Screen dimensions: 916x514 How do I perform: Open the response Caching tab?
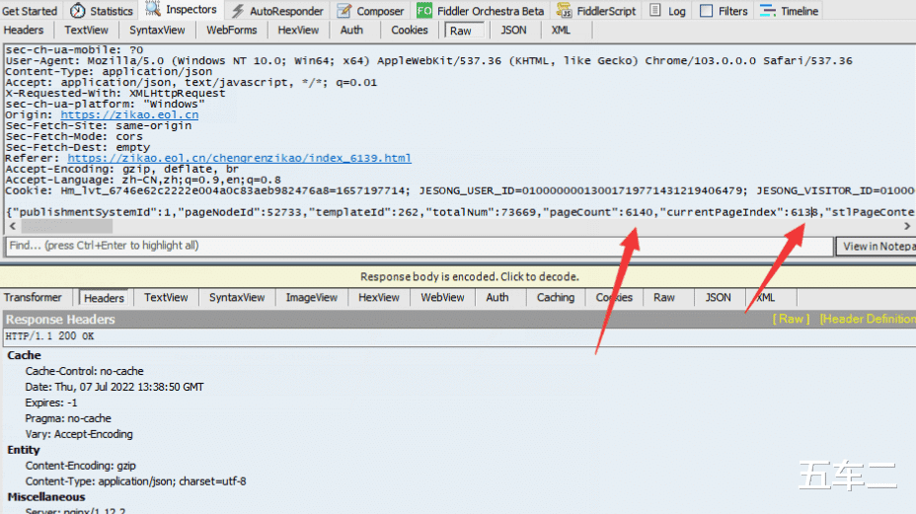[556, 297]
